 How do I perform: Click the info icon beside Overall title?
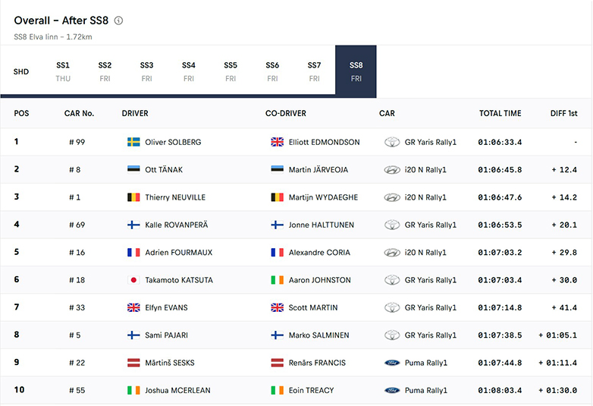(119, 21)
